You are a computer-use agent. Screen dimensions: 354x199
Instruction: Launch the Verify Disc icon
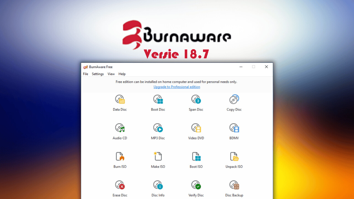pyautogui.click(x=196, y=185)
